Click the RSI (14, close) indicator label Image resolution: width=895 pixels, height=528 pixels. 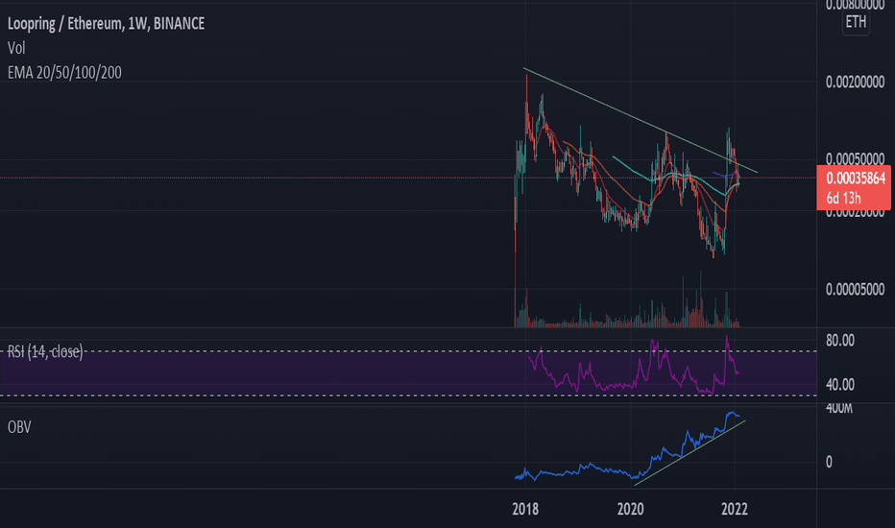pyautogui.click(x=44, y=351)
